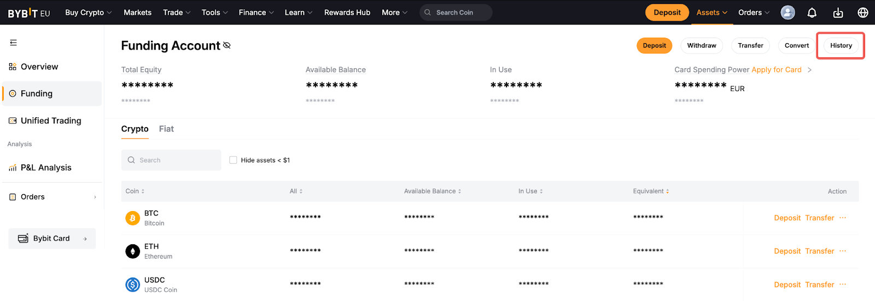Toggle balance visibility eye icon
Viewport: 875px width, 301px height.
pyautogui.click(x=227, y=46)
